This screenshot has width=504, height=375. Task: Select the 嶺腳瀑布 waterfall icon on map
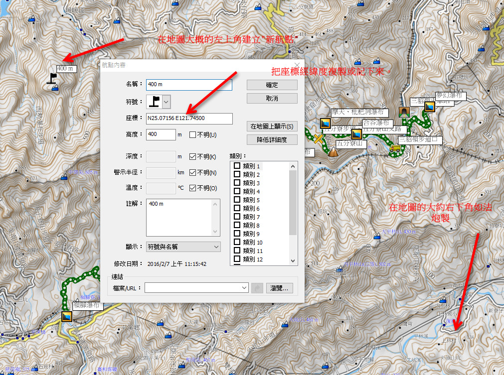[x=66, y=316]
